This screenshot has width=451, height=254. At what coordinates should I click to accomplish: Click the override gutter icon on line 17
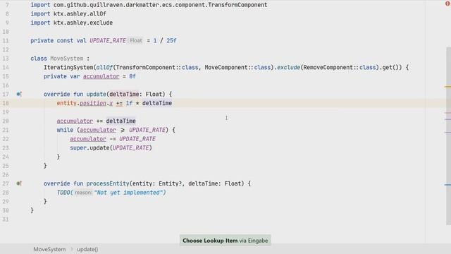click(19, 94)
